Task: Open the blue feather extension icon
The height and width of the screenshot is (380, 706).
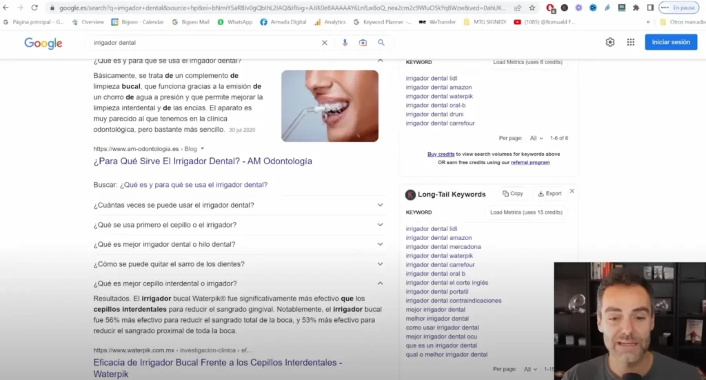Action: pyautogui.click(x=607, y=8)
